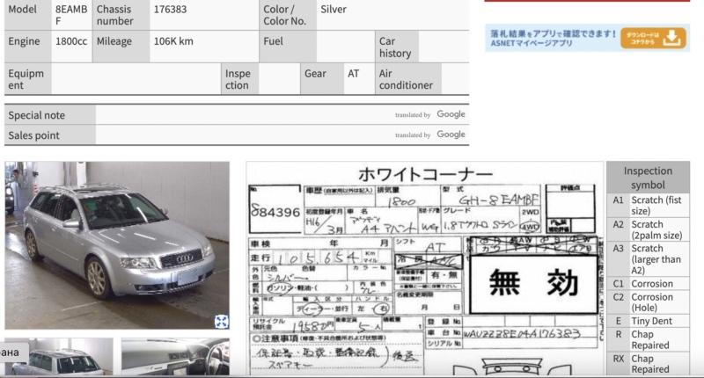The width and height of the screenshot is (704, 378).
Task: Click the Inspection symbol table header
Action: (x=647, y=178)
